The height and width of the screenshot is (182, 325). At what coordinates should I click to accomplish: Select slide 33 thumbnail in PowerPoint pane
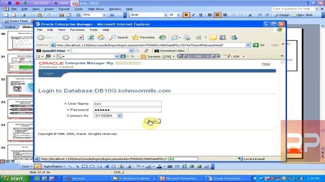pos(20,109)
